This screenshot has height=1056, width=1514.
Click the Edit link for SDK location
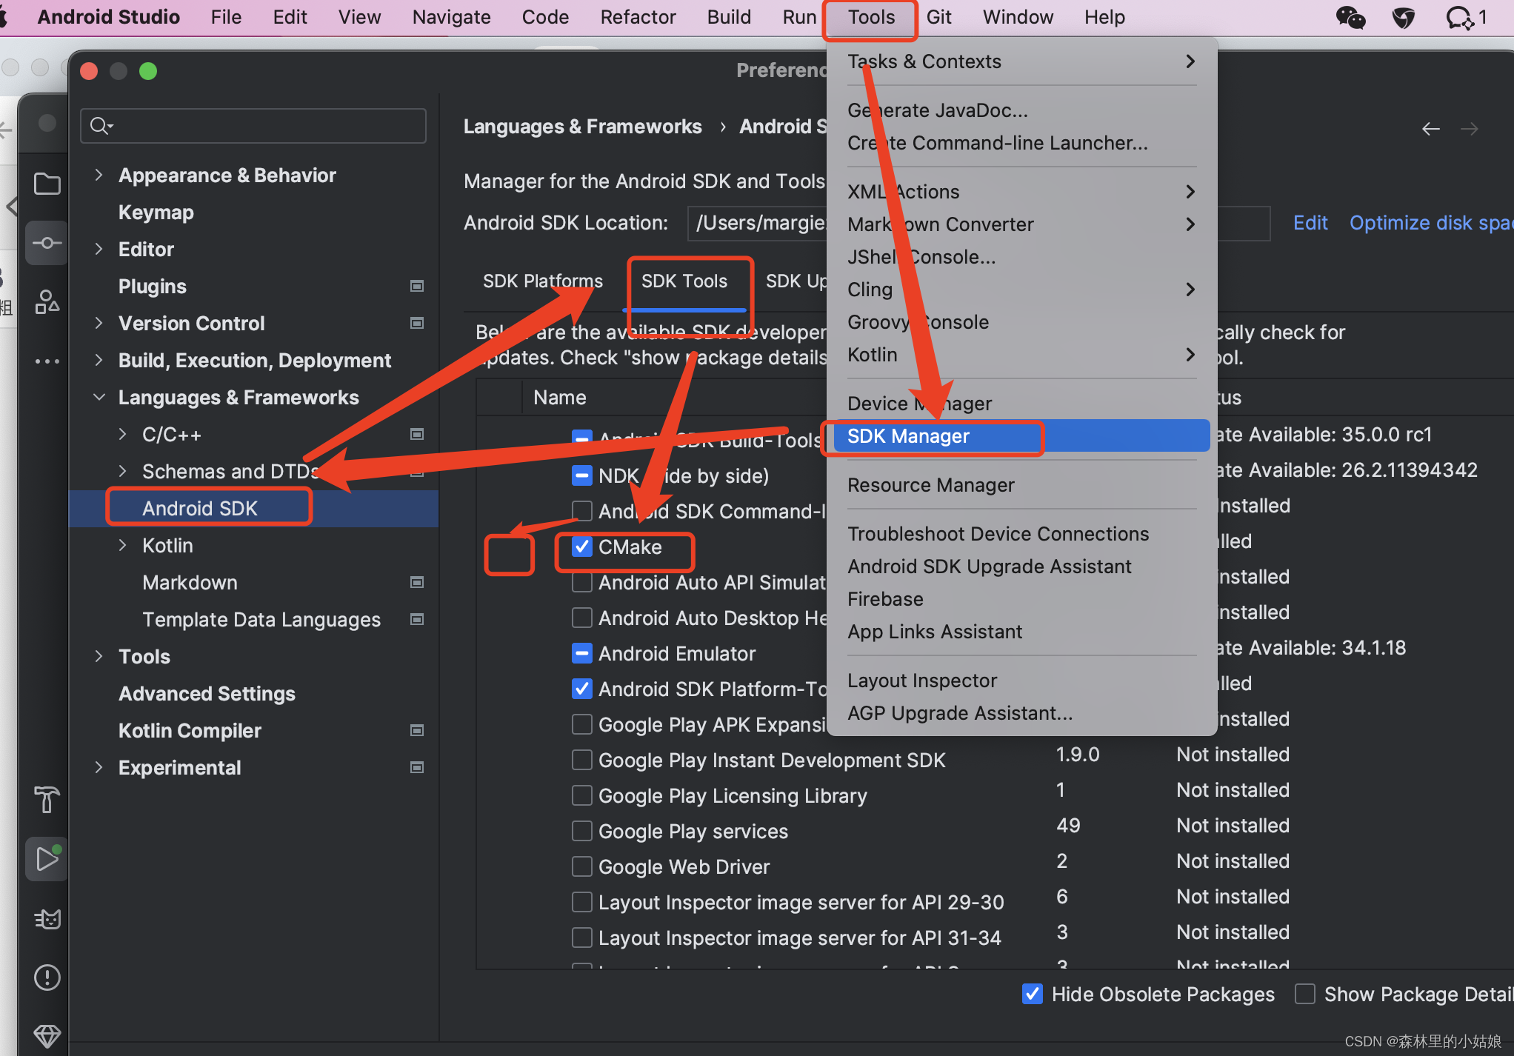click(x=1306, y=222)
